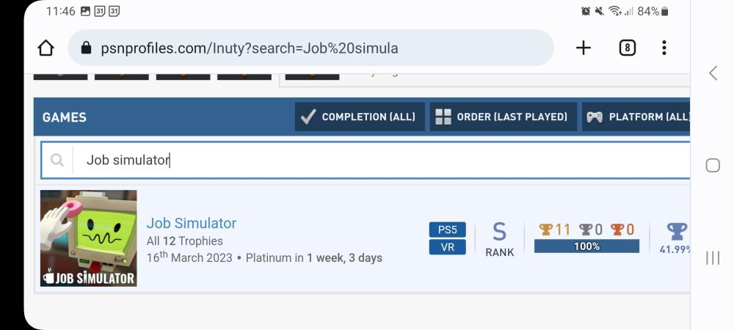Viewport: 734px width, 330px height.
Task: Open the browser three-dot menu
Action: (x=664, y=48)
